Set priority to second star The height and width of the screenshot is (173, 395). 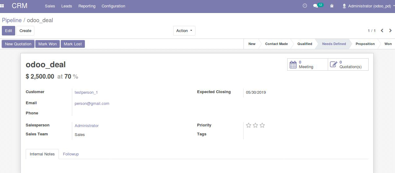point(255,125)
